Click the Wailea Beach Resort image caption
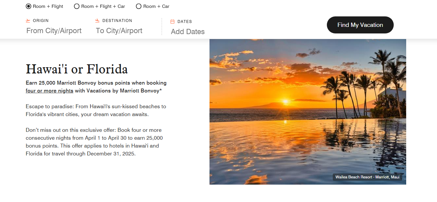The height and width of the screenshot is (202, 437). click(367, 177)
